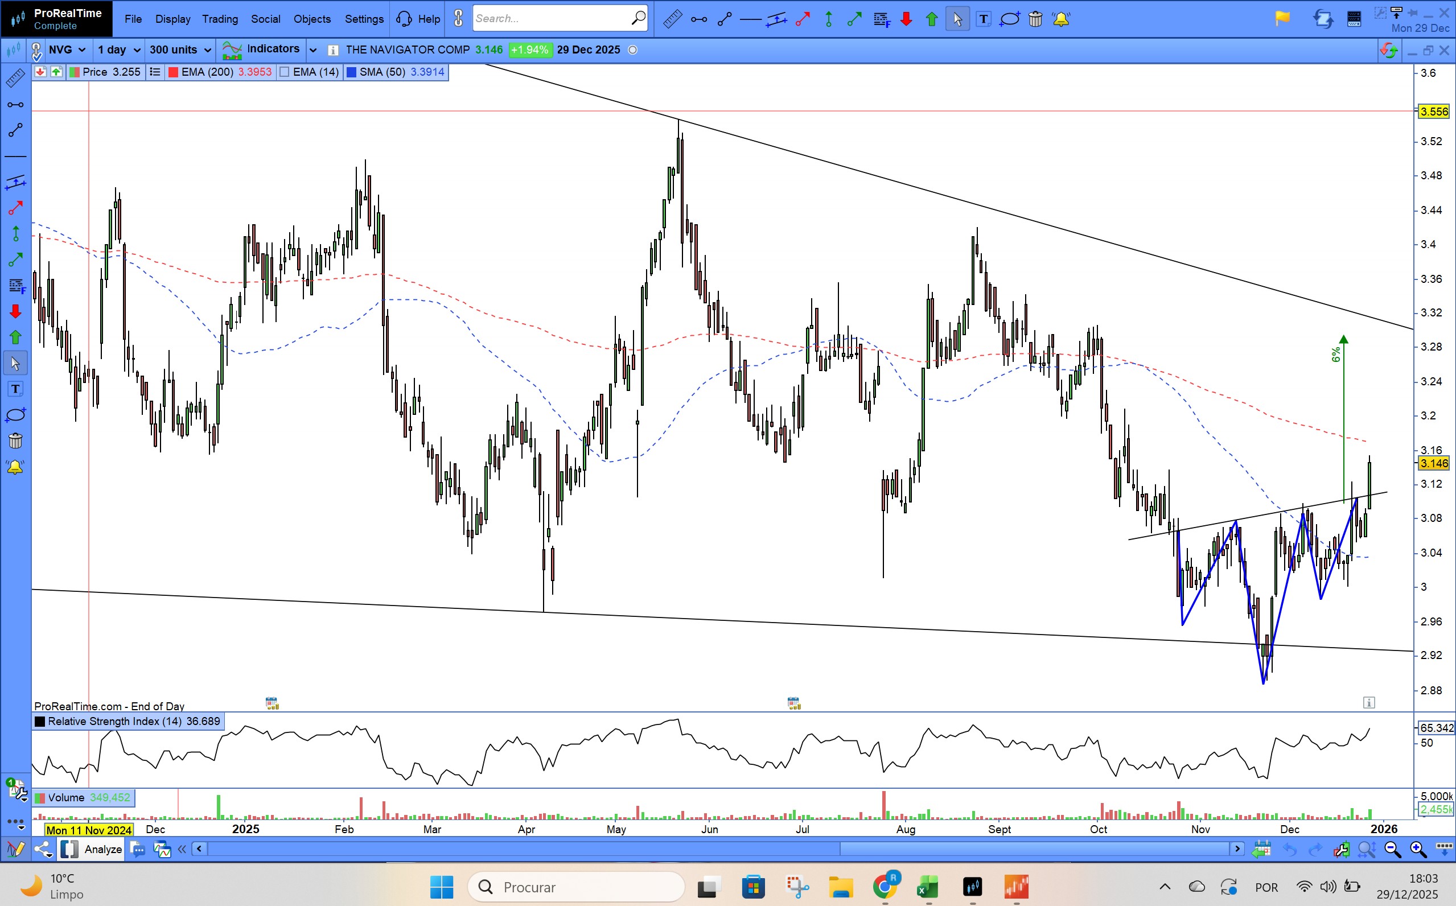Select the horizontal line drawing tool
Screen dimensions: 1456x906
click(x=750, y=19)
